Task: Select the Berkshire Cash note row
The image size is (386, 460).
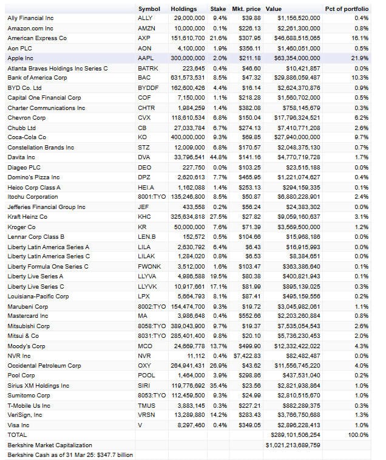Action: (x=70, y=455)
